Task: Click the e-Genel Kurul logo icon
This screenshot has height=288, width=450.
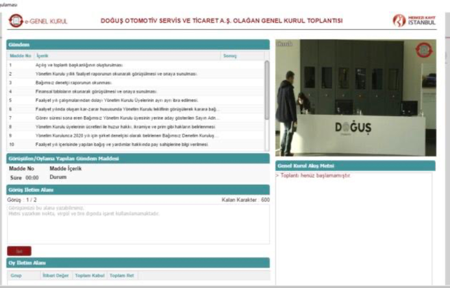Action: [x=15, y=21]
